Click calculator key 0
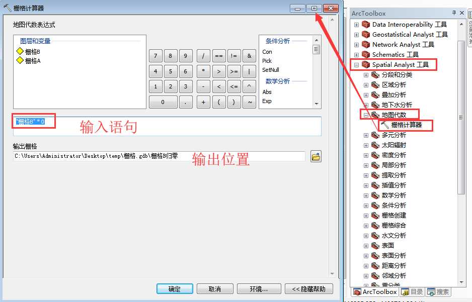 click(163, 102)
